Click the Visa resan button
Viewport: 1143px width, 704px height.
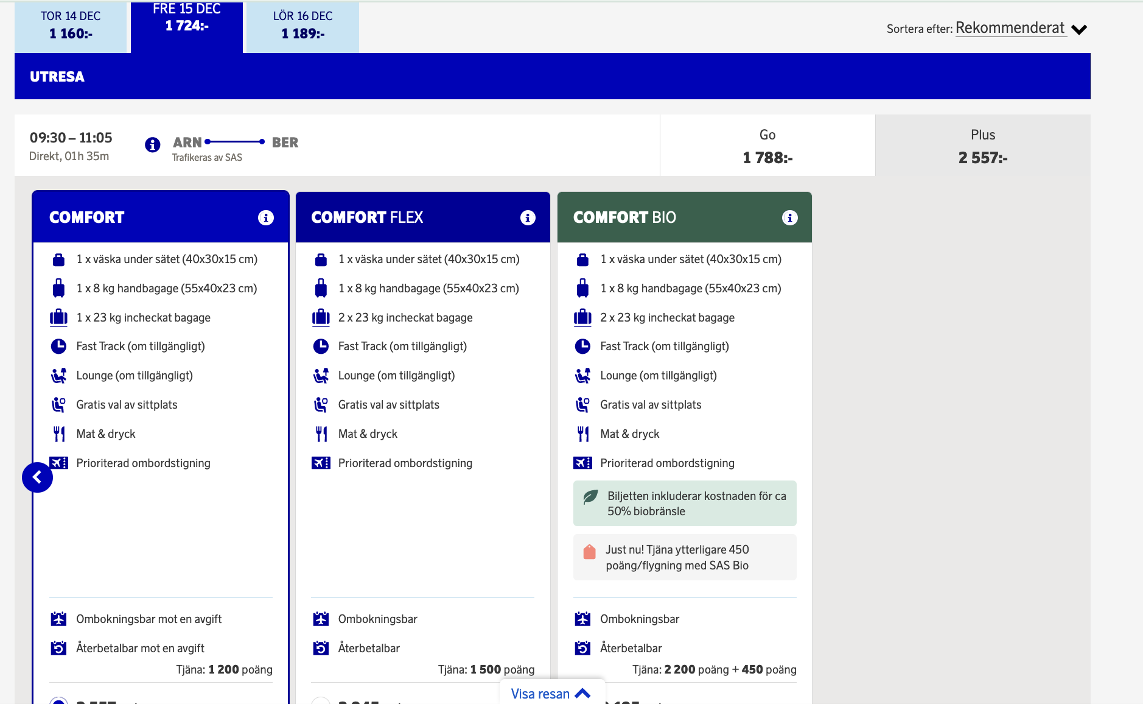pos(540,693)
